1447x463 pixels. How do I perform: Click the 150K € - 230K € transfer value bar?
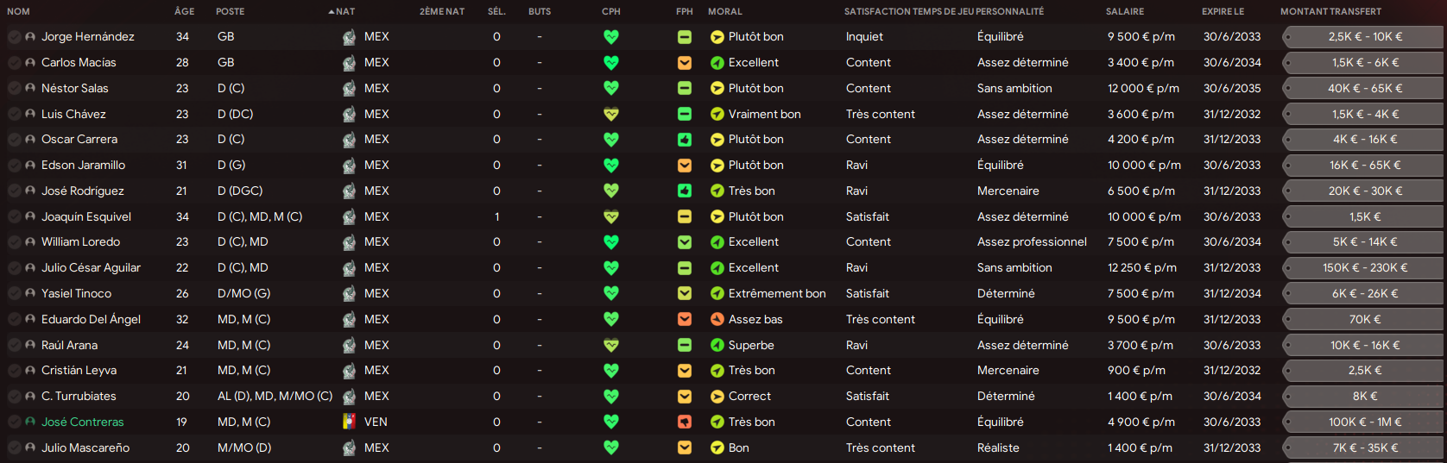click(x=1363, y=268)
